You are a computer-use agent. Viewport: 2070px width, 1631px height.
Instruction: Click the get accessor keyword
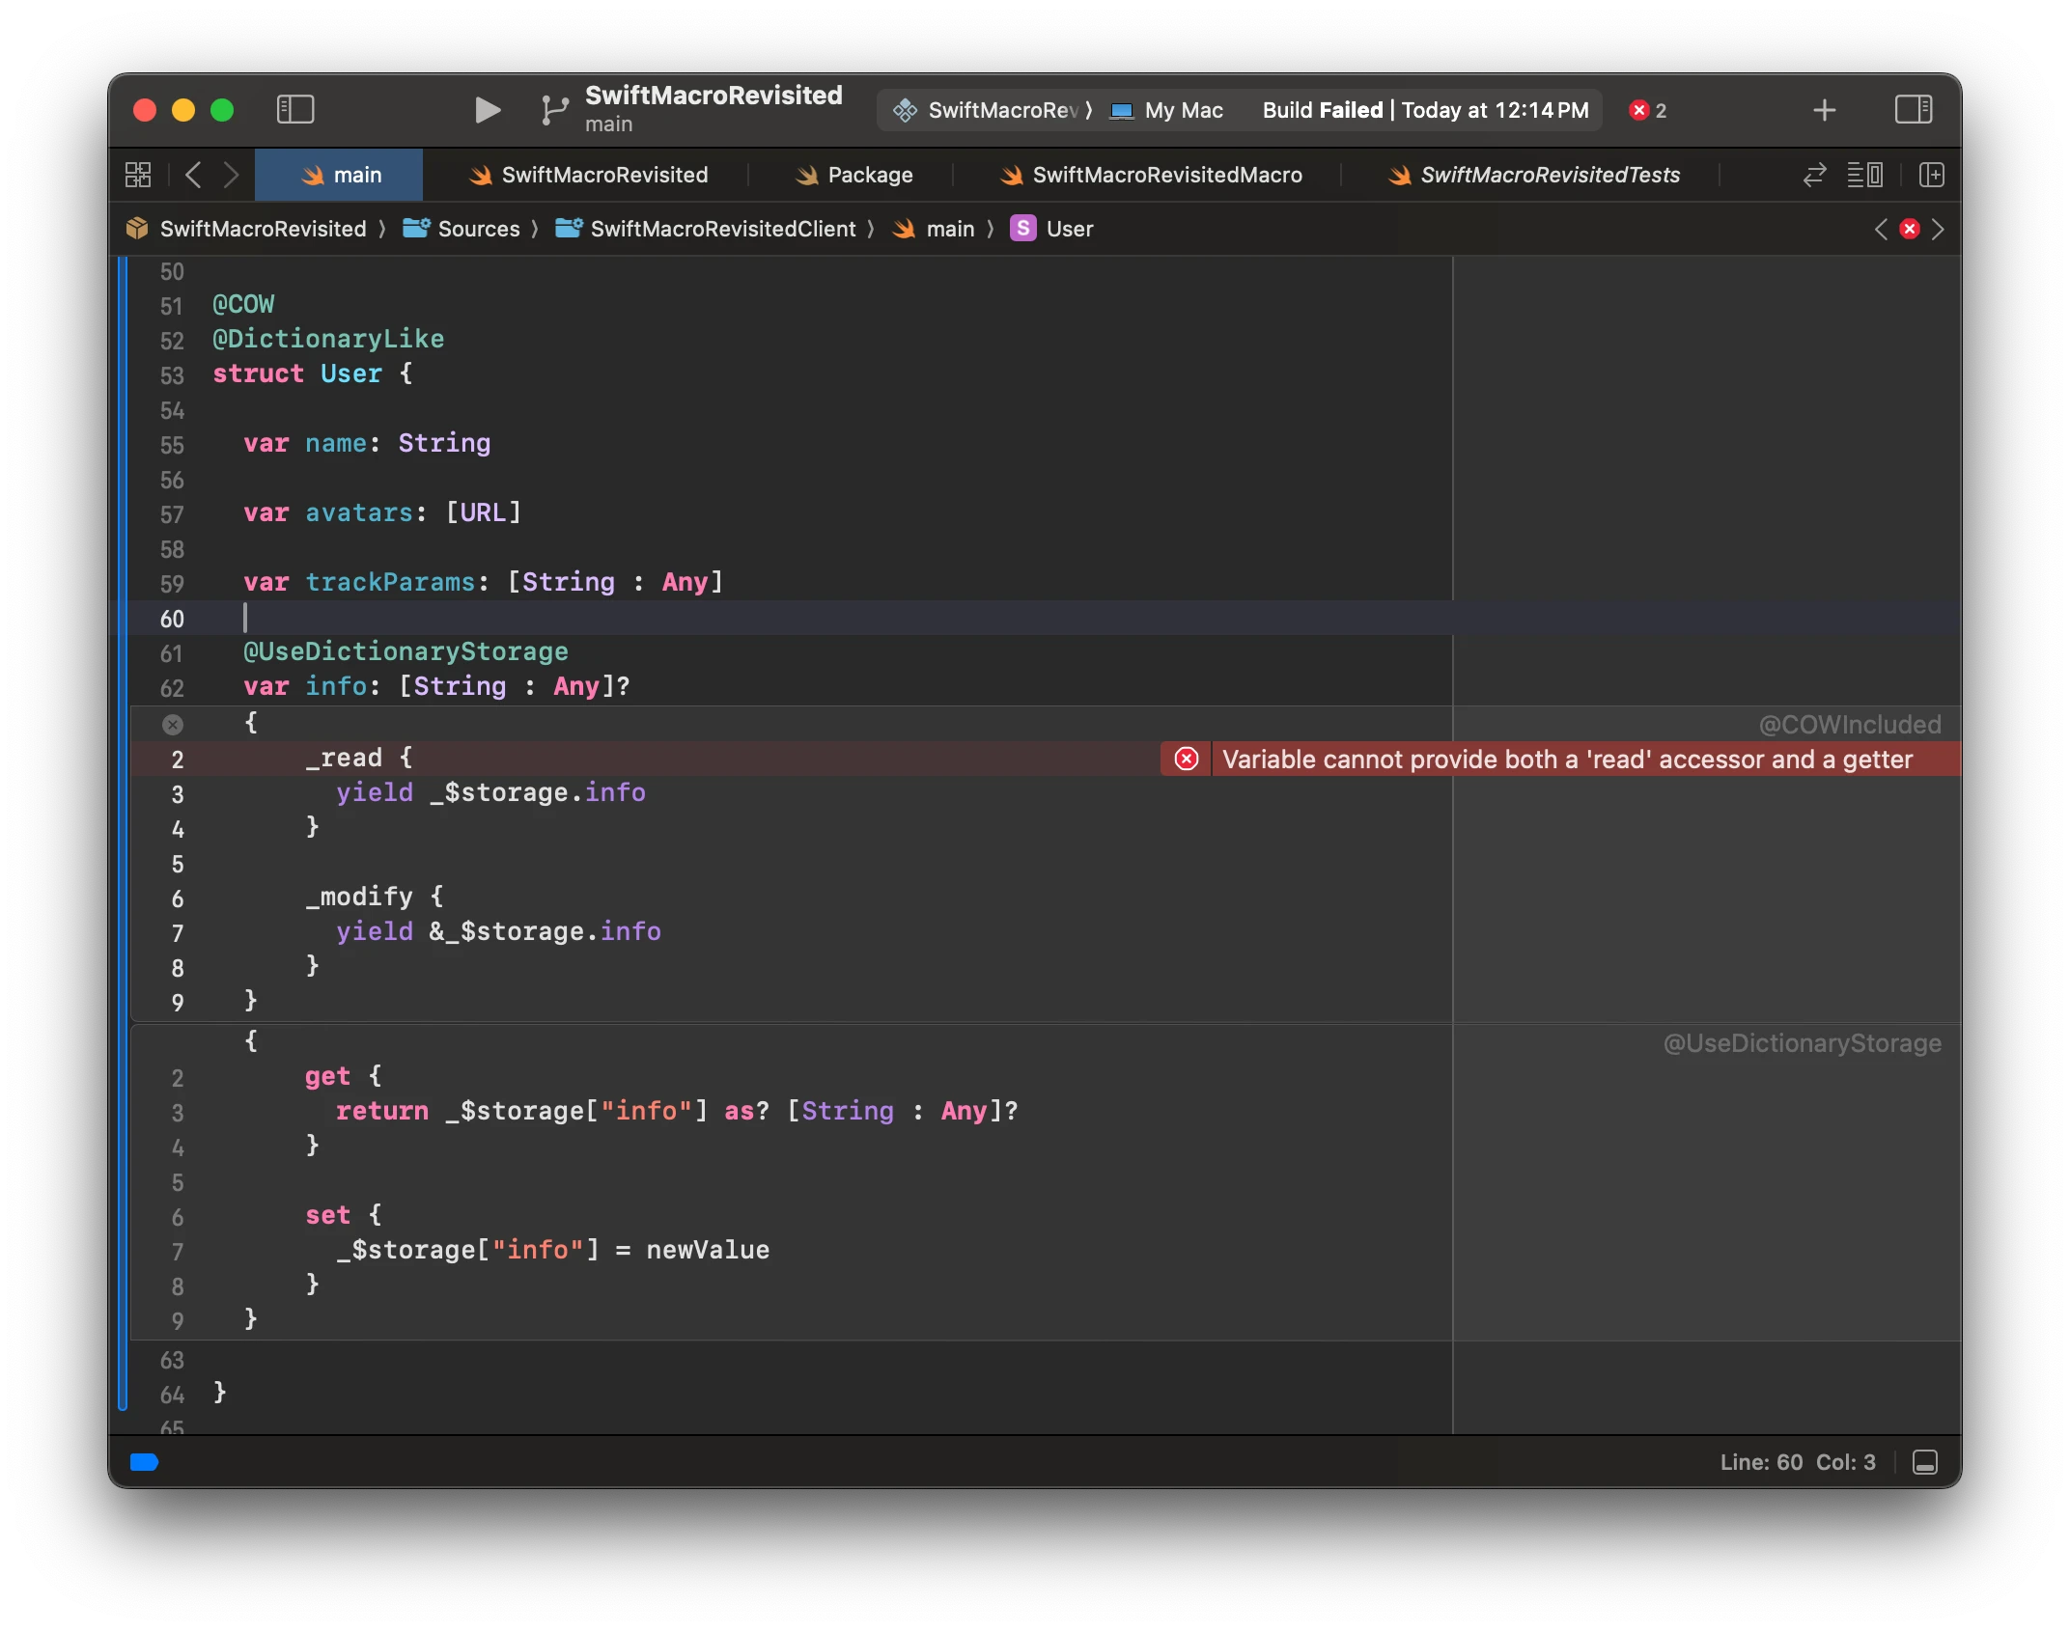coord(327,1076)
